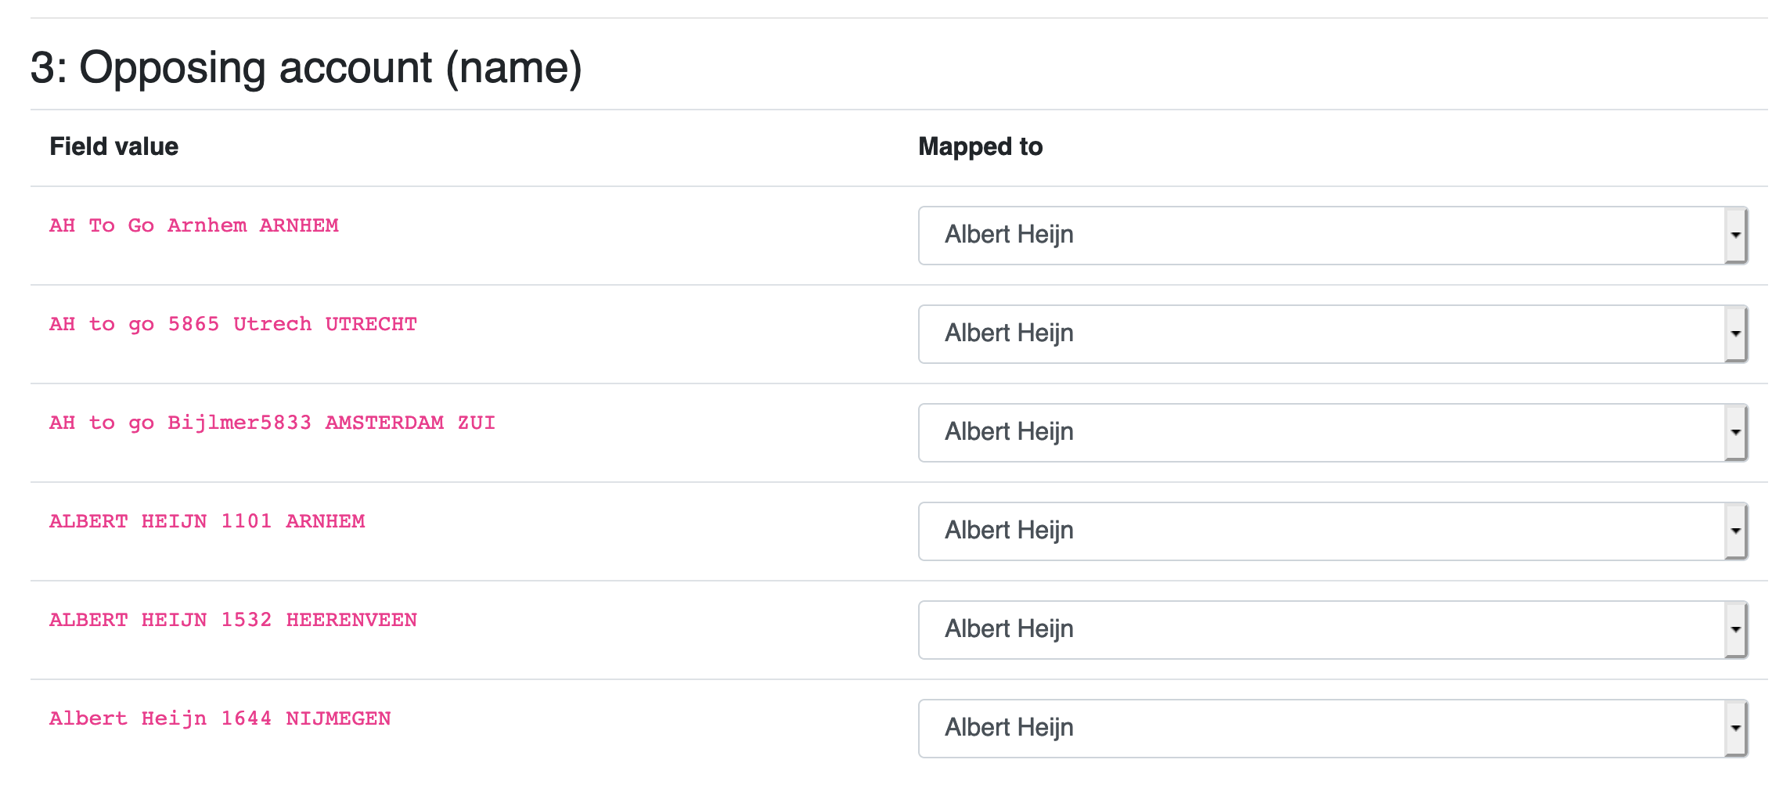The width and height of the screenshot is (1772, 792).
Task: Open the dropdown for ALBERT HEIJN 1101 ARNHEM
Action: (x=1331, y=531)
